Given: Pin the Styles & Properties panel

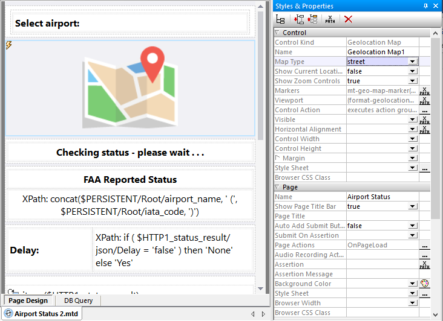Looking at the screenshot, I should pyautogui.click(x=426, y=5).
